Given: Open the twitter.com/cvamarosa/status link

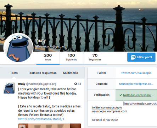Looking at the screenshot, I should point(42,119).
